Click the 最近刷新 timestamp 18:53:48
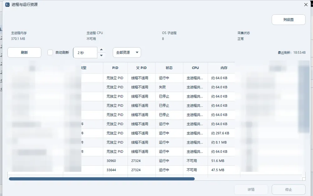The width and height of the screenshot is (313, 196). click(299, 52)
